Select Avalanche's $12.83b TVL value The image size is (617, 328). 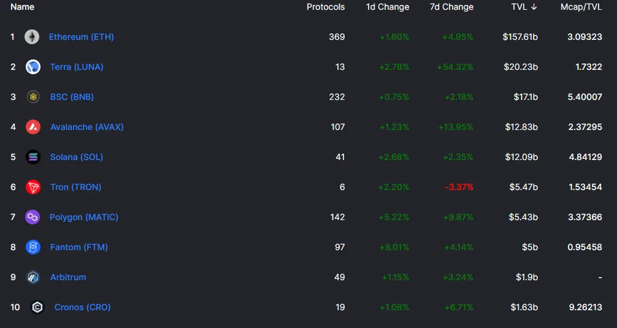tap(521, 127)
